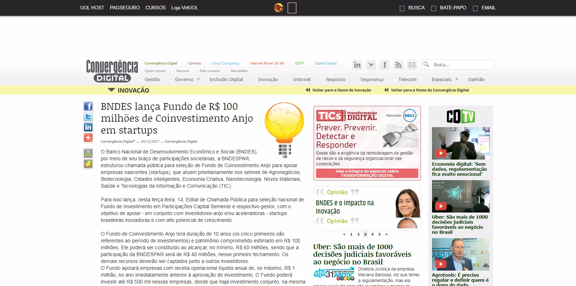Open the Inovação menu item
576x286 pixels.
click(x=268, y=80)
